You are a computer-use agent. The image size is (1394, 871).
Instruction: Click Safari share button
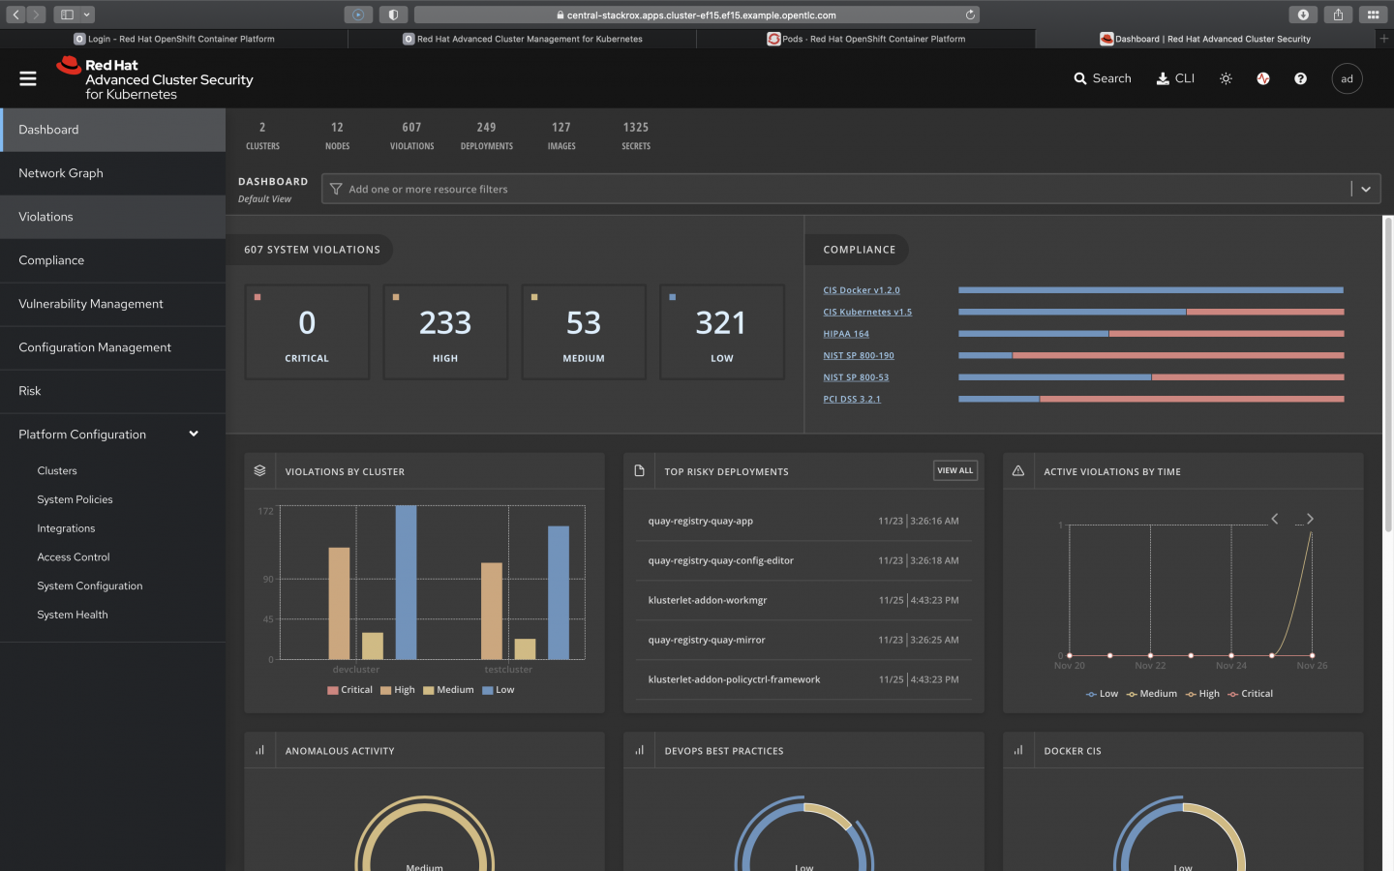coord(1338,15)
